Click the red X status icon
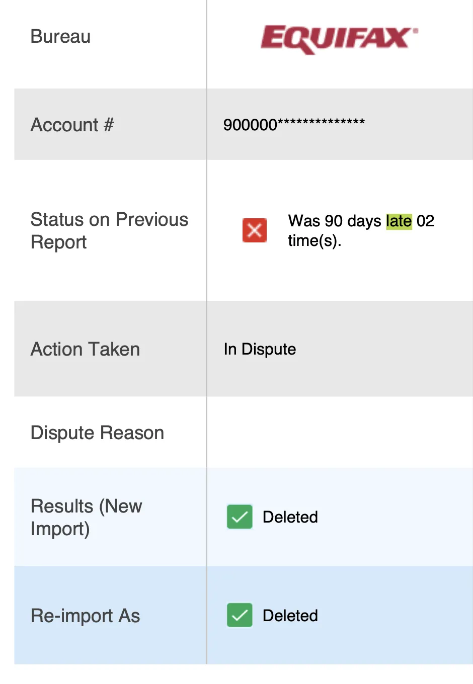Viewport: 473px width, 684px height. point(255,230)
